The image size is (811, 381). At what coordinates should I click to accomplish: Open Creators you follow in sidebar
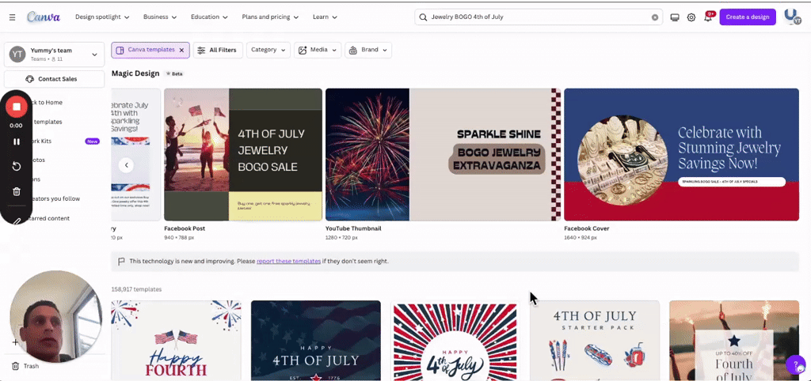point(57,198)
